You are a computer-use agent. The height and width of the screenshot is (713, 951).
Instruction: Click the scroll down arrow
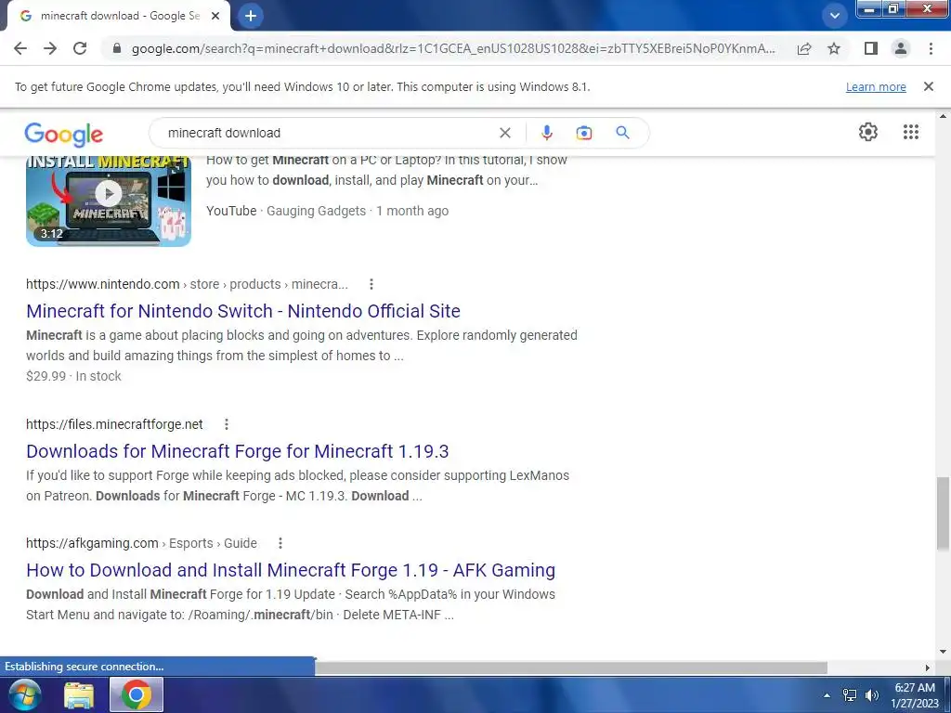943,652
